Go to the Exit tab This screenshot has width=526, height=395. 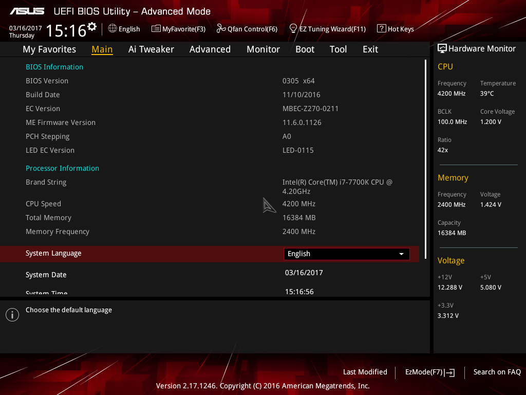tap(370, 49)
